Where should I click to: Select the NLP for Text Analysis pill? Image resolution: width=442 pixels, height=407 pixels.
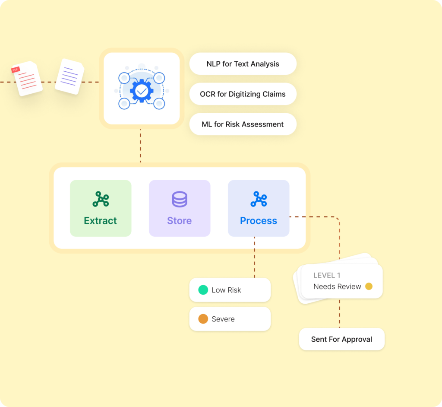243,64
